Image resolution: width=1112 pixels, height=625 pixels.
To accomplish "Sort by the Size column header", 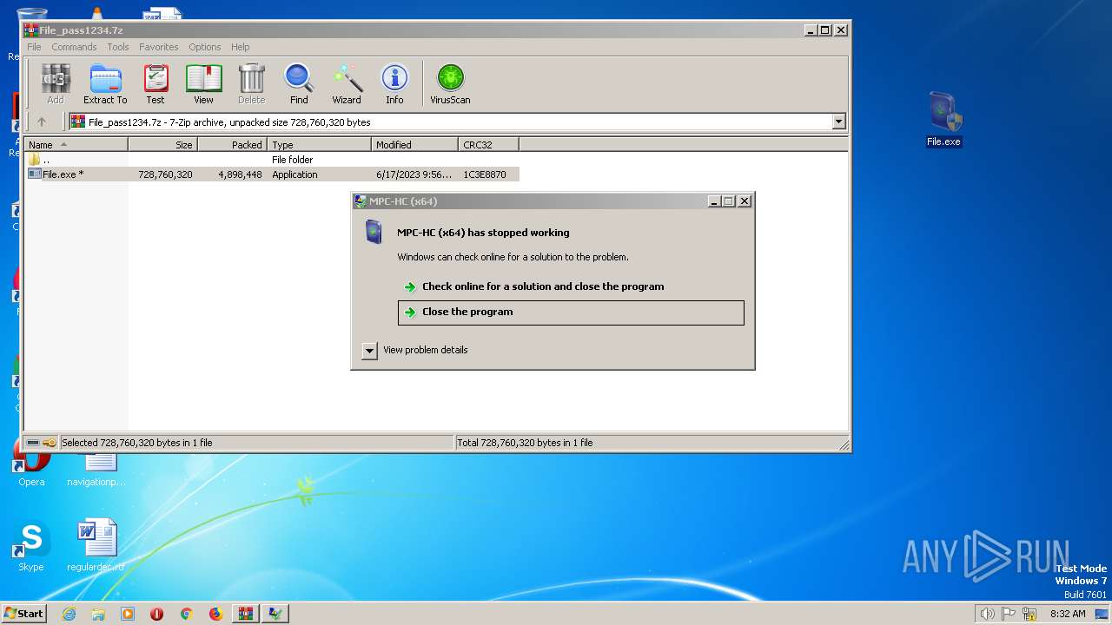I will click(163, 145).
